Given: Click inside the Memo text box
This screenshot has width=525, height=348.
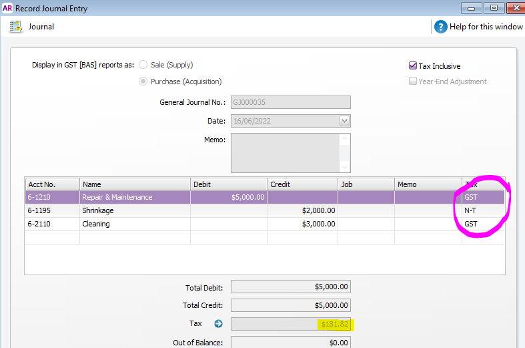Looking at the screenshot, I should [285, 153].
